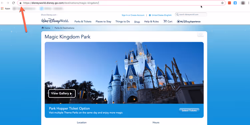The width and height of the screenshot is (250, 125).
Task: Select the address bar URL field
Action: tap(121, 3)
